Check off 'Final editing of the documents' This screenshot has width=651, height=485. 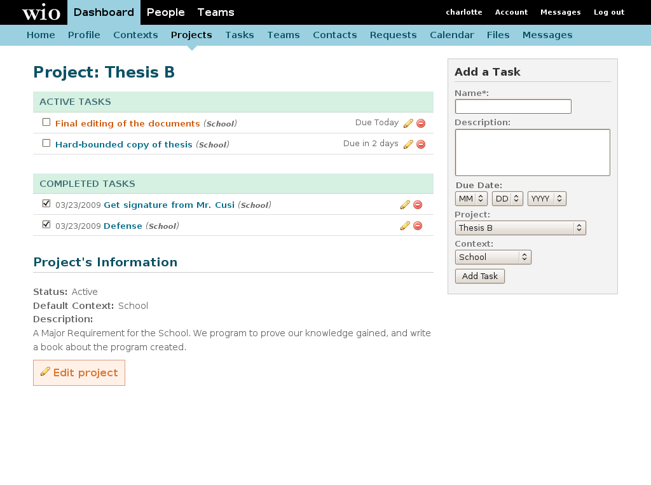click(x=46, y=122)
